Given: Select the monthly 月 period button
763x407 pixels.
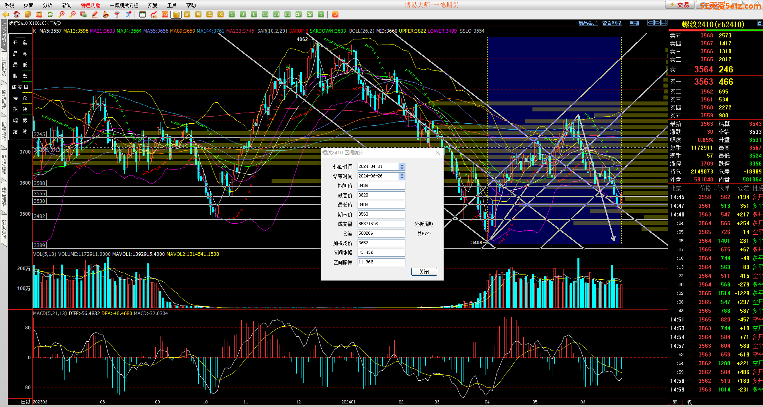Looking at the screenshot, I should 198,14.
